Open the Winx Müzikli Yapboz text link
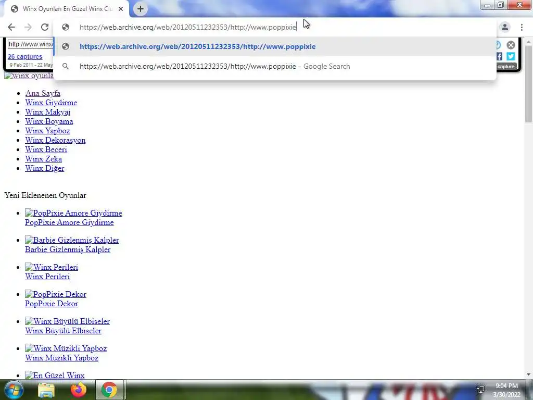This screenshot has height=400, width=533. pyautogui.click(x=62, y=358)
